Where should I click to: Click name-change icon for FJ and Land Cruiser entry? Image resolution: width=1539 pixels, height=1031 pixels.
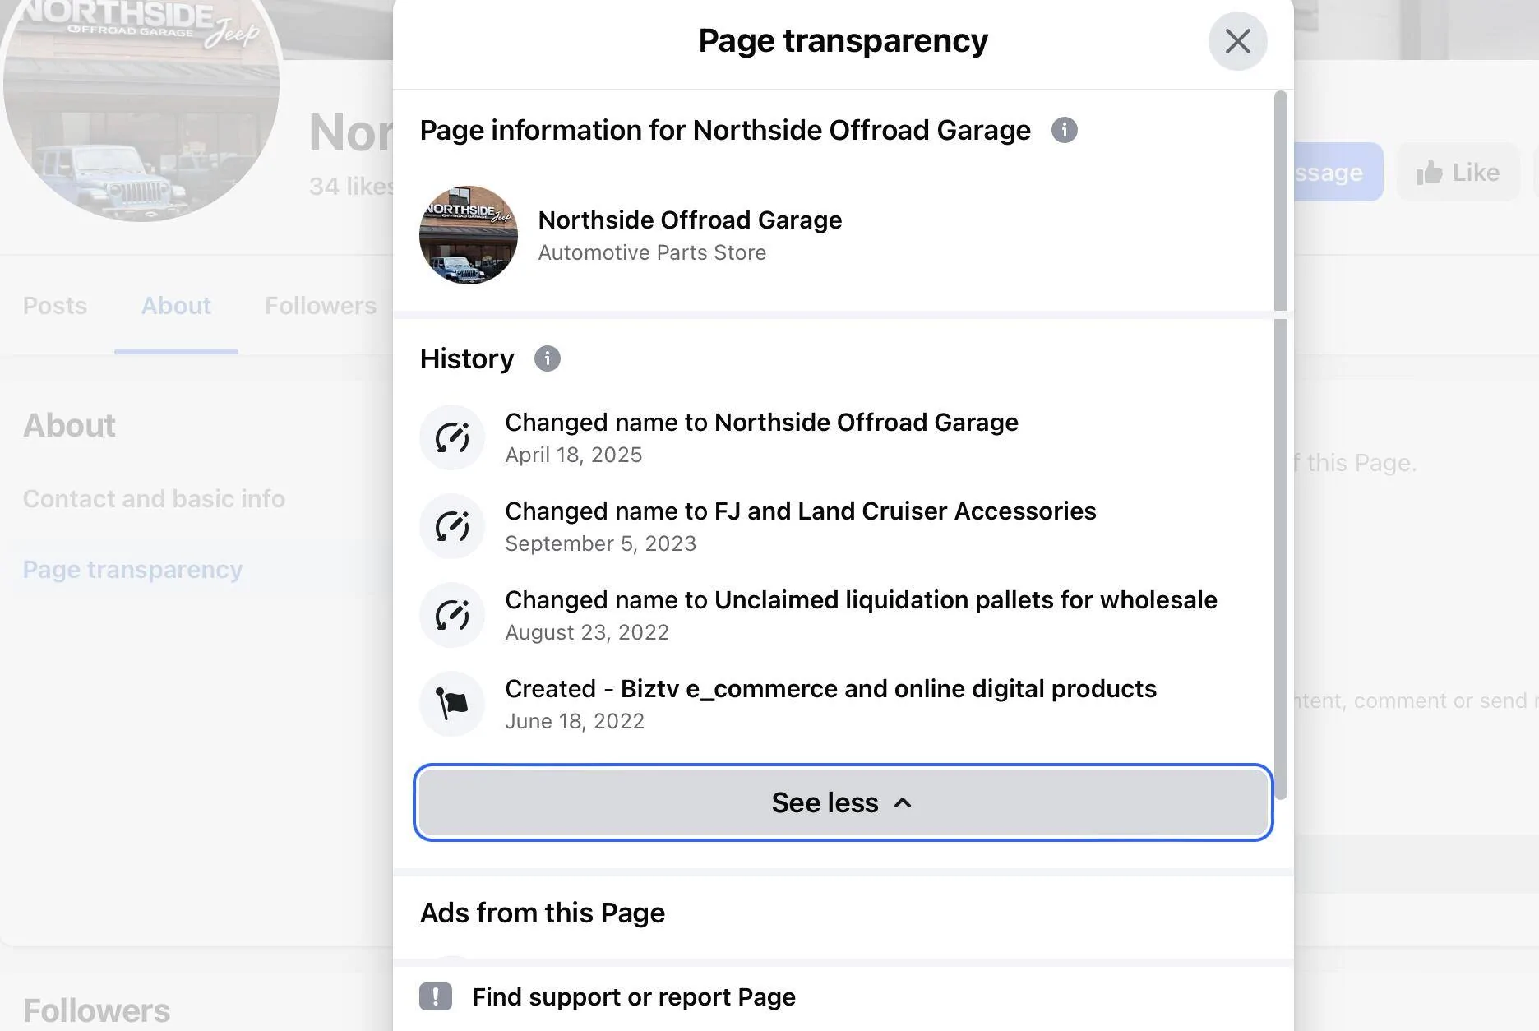point(452,526)
